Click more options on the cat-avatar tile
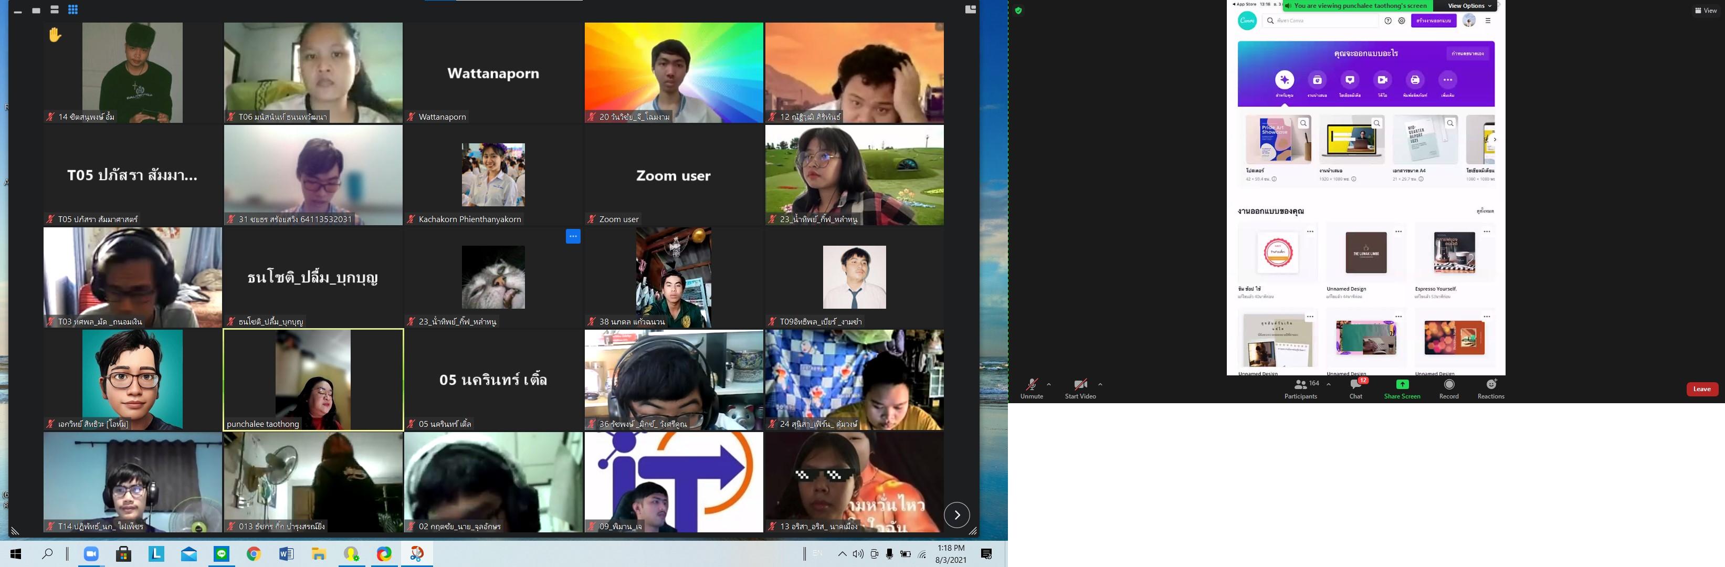Screen dimensions: 1725x567 (x=573, y=236)
